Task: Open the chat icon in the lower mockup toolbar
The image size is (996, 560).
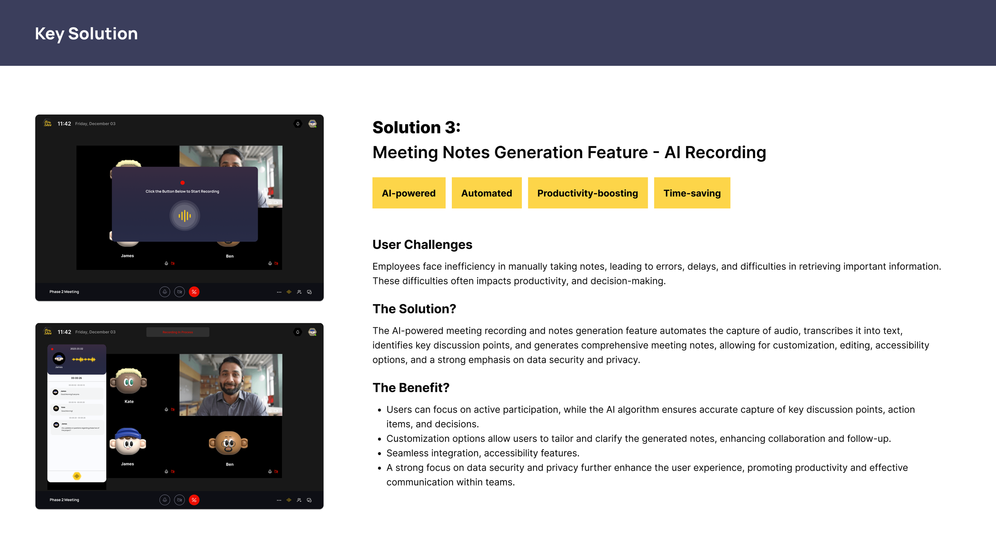Action: [309, 500]
